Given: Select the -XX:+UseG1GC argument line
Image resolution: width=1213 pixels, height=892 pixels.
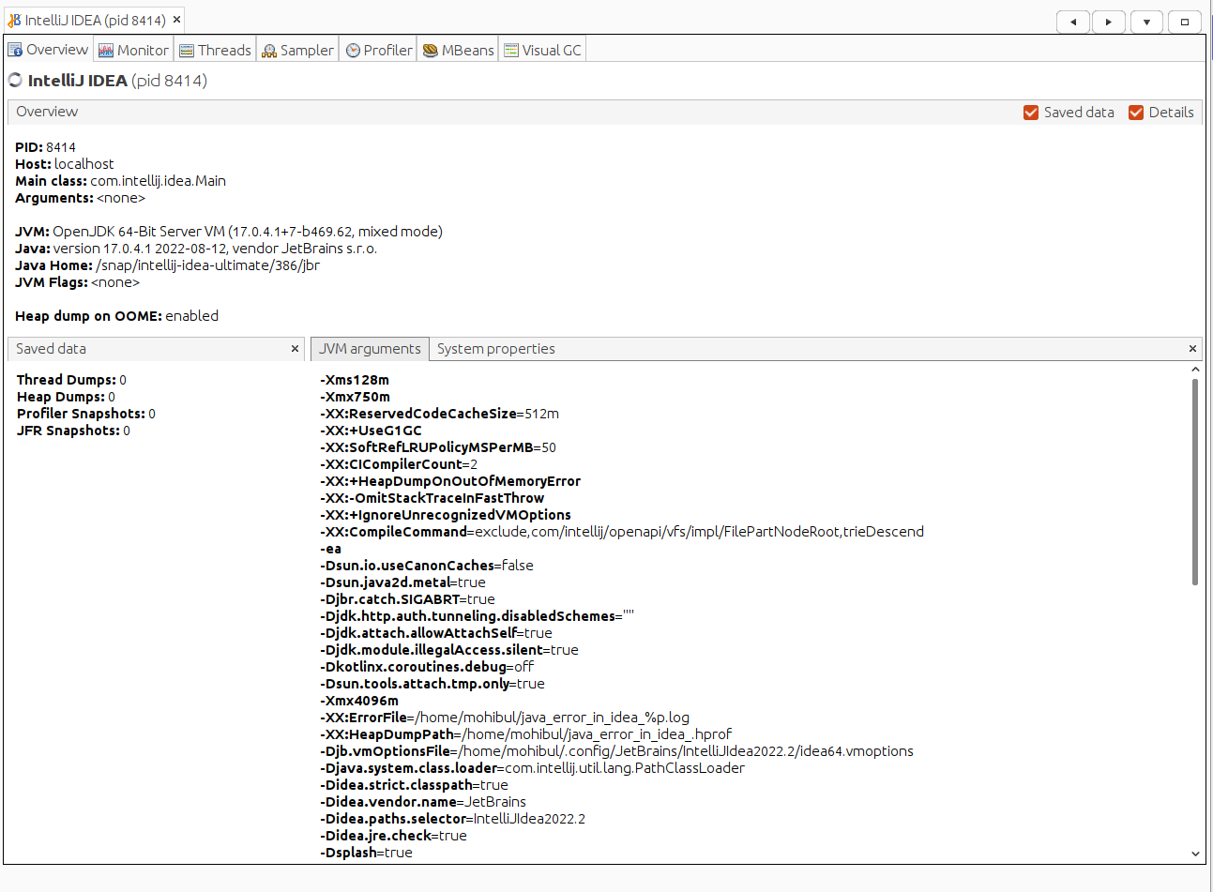Looking at the screenshot, I should tap(371, 431).
